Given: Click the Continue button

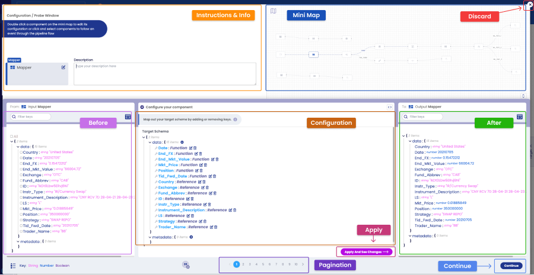Looking at the screenshot, I should tap(511, 266).
